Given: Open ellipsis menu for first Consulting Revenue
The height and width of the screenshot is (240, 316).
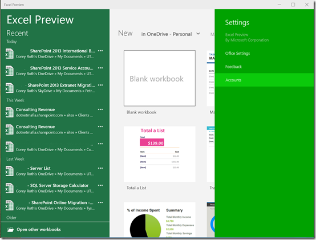Looking at the screenshot, I should click(100, 109).
